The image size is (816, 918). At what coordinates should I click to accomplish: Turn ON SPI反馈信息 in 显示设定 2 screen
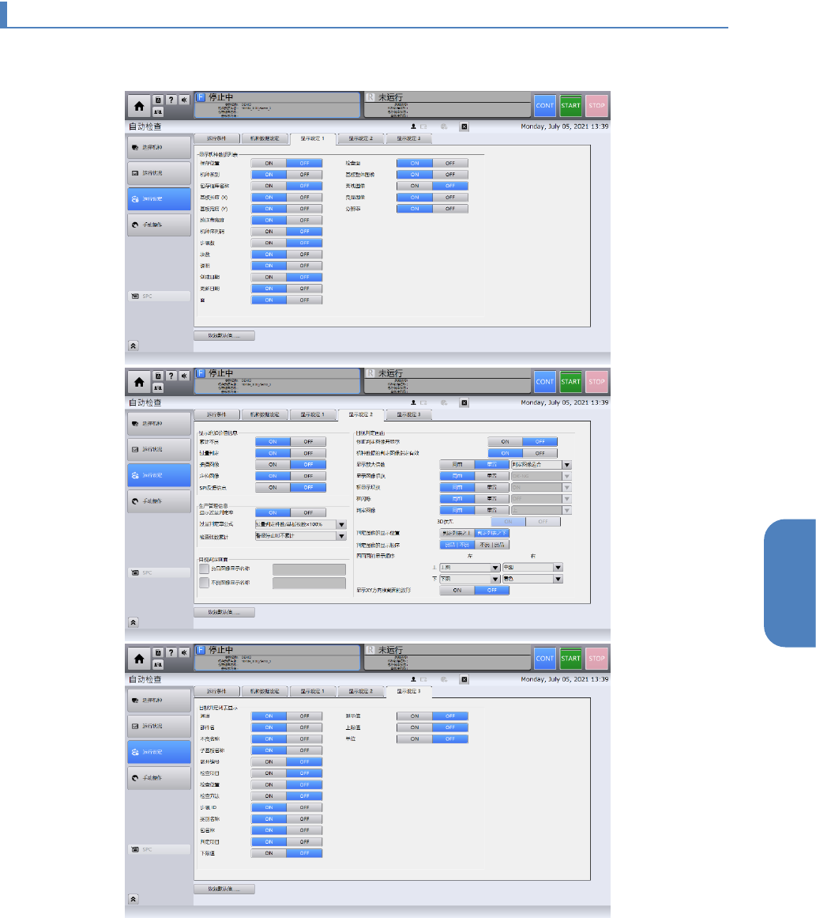pyautogui.click(x=273, y=488)
